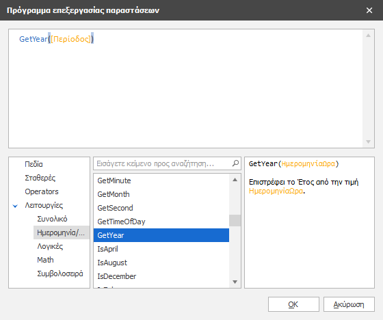Click in the function search field
383x320 pixels.
click(163, 163)
